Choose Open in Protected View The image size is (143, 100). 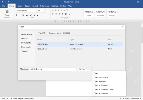point(109,89)
